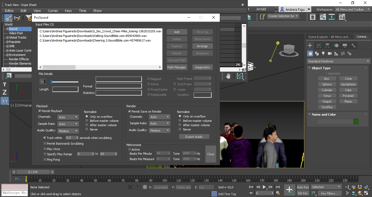Select the Lights category icon
372x197 pixels.
323,53
